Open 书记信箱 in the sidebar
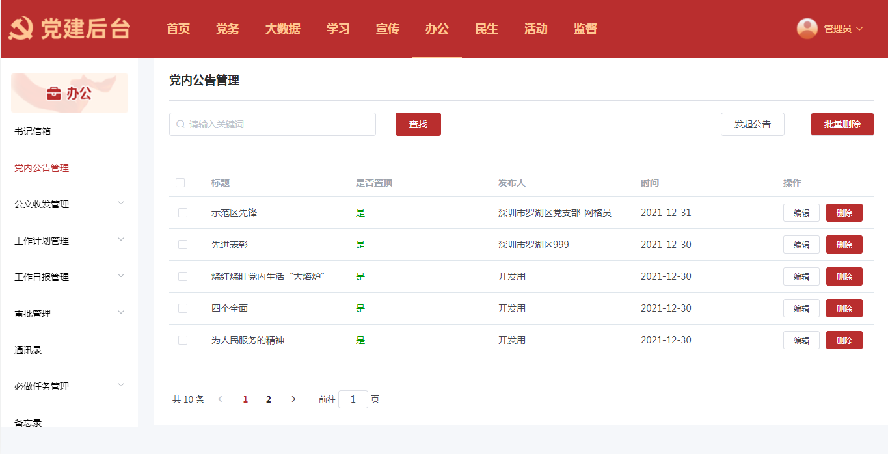The height and width of the screenshot is (454, 888). [33, 131]
